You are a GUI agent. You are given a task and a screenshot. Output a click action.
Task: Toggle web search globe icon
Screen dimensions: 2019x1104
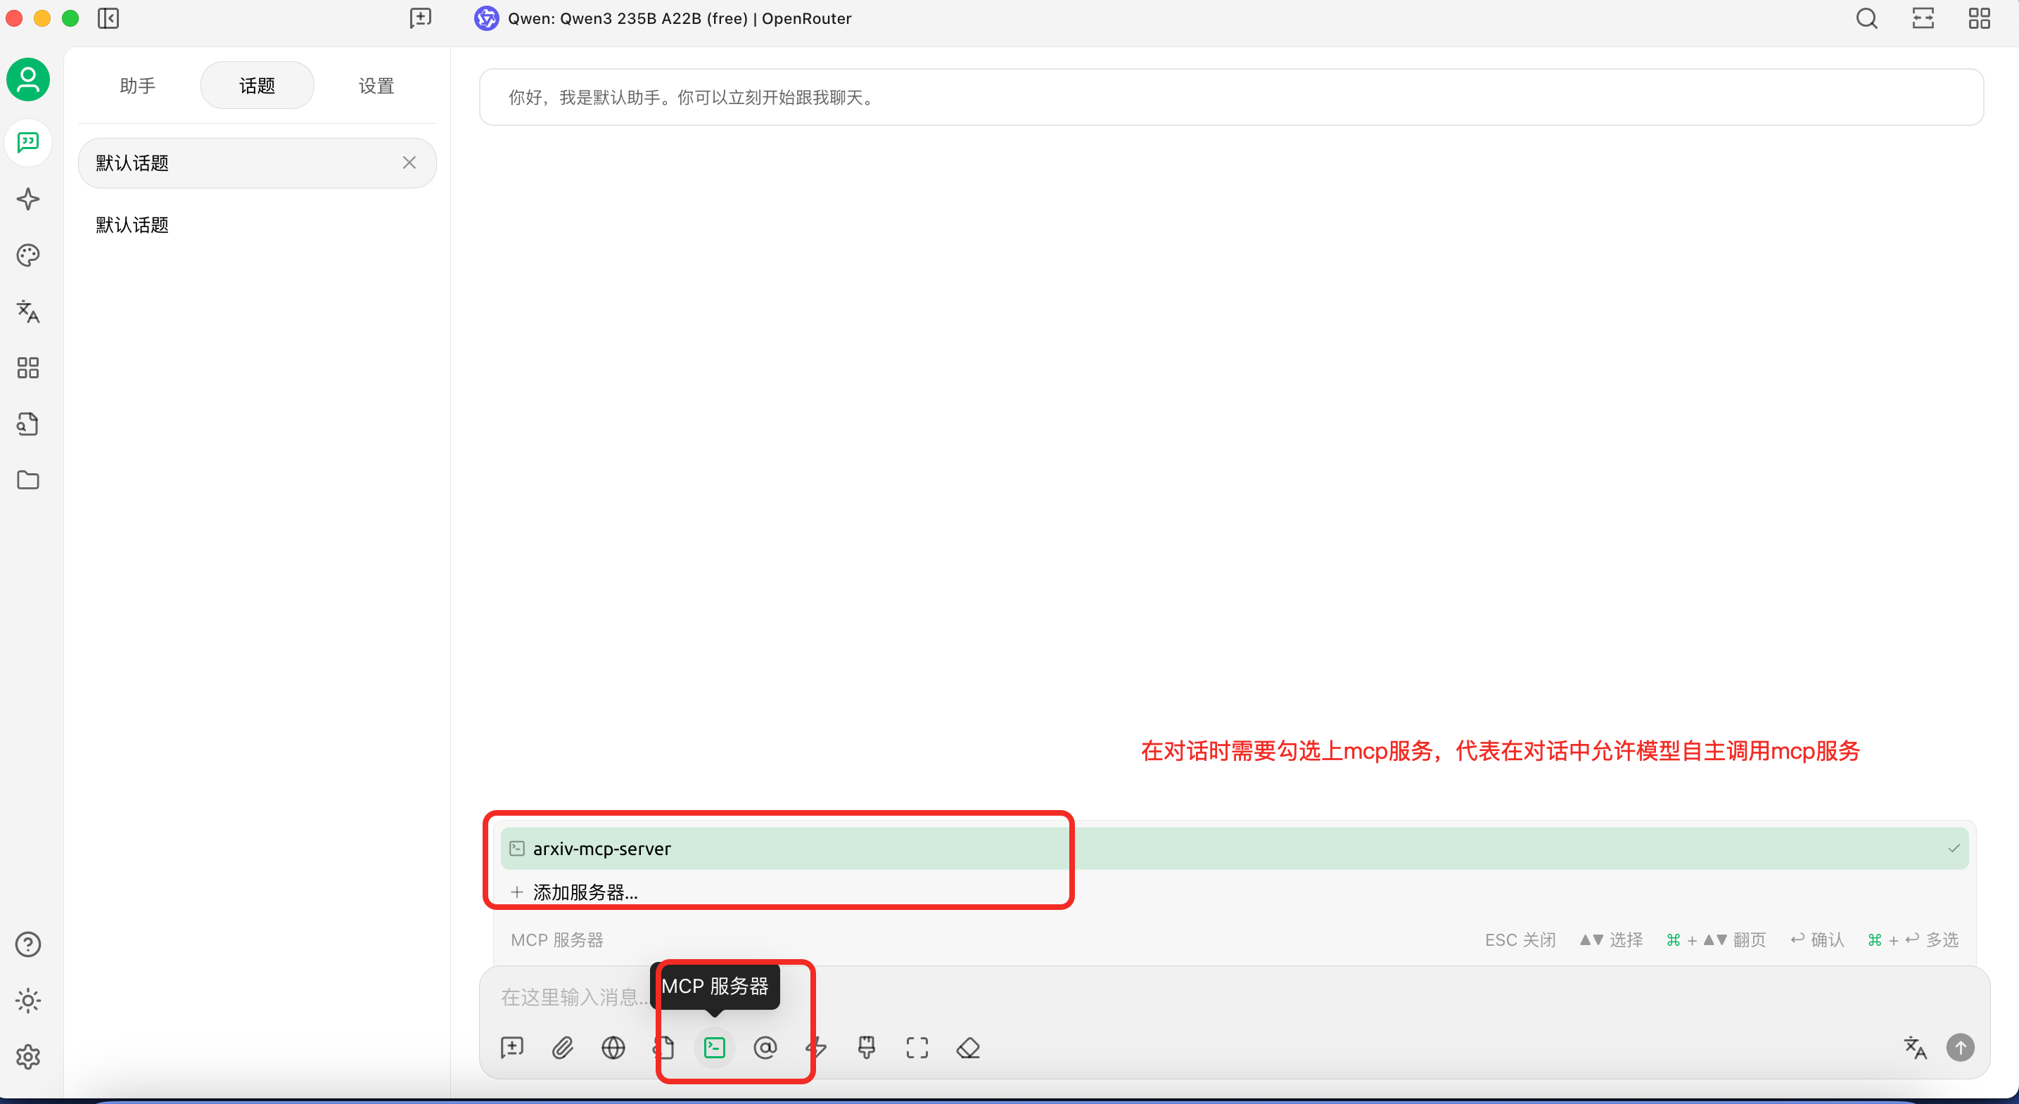[x=613, y=1047]
